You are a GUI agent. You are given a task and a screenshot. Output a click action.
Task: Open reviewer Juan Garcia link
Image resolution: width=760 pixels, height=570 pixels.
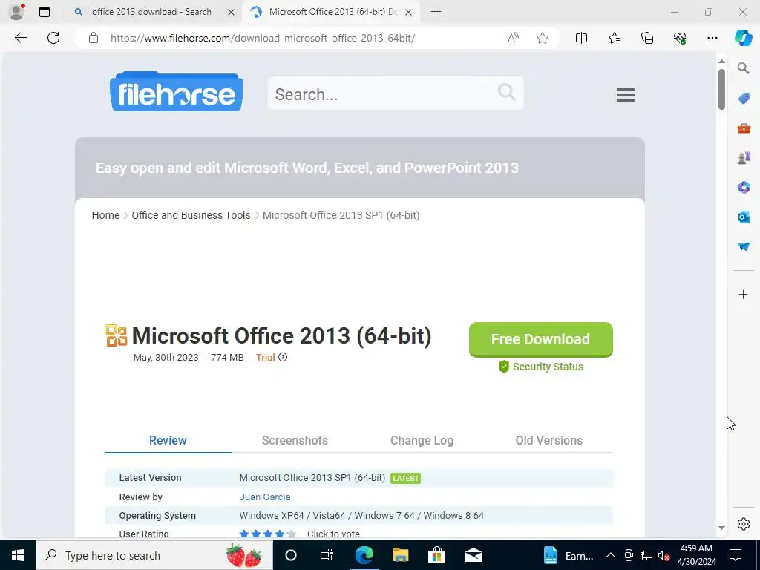click(x=265, y=497)
